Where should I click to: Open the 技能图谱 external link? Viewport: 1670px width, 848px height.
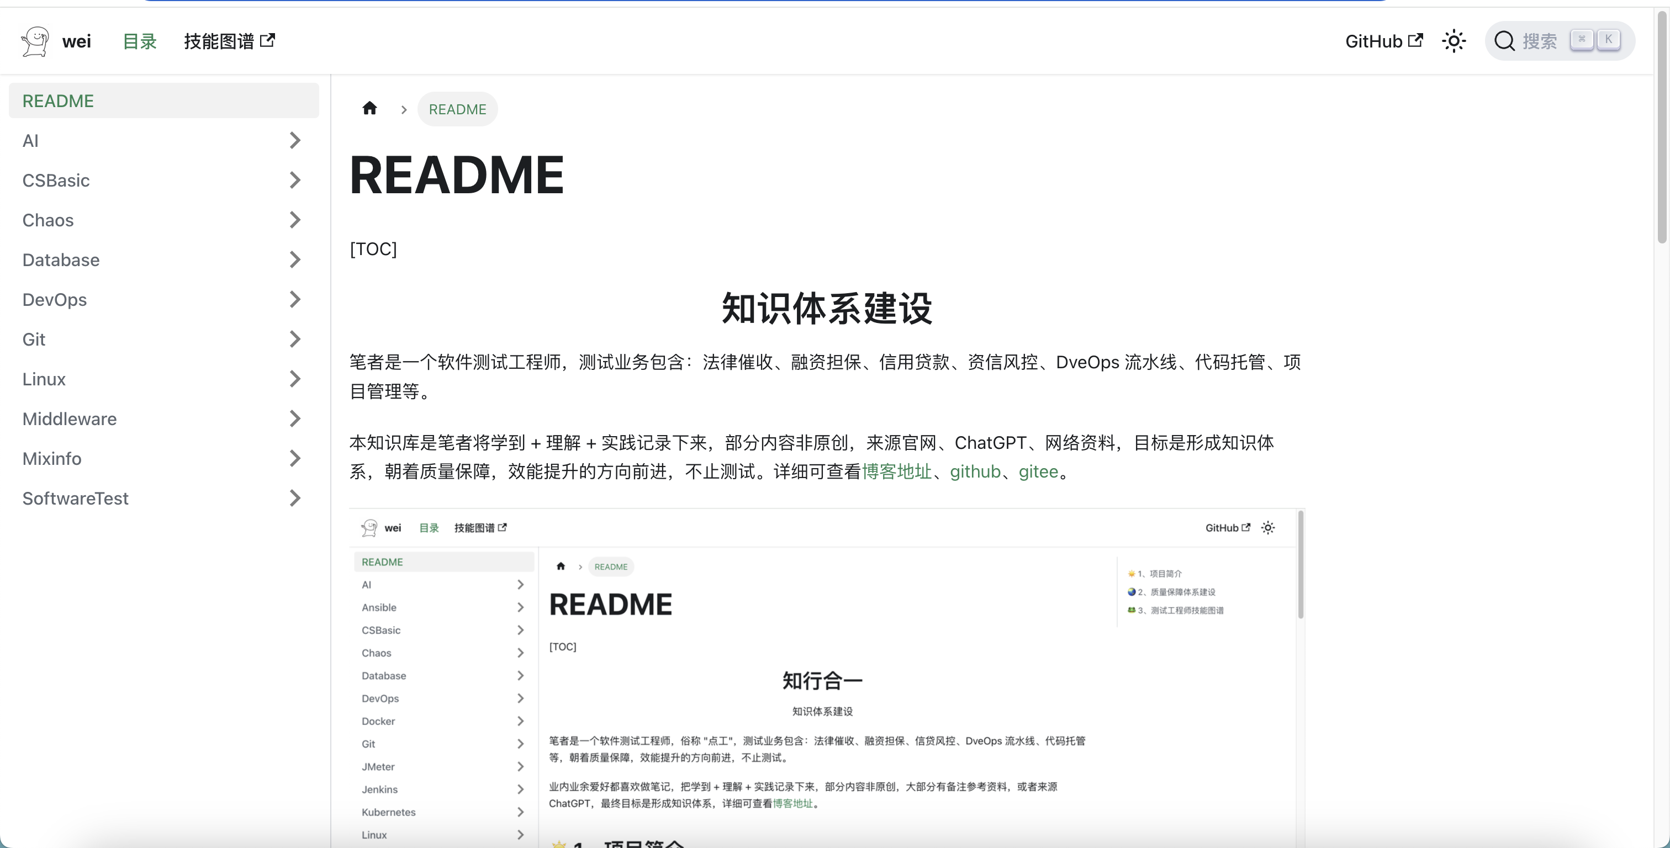(230, 41)
